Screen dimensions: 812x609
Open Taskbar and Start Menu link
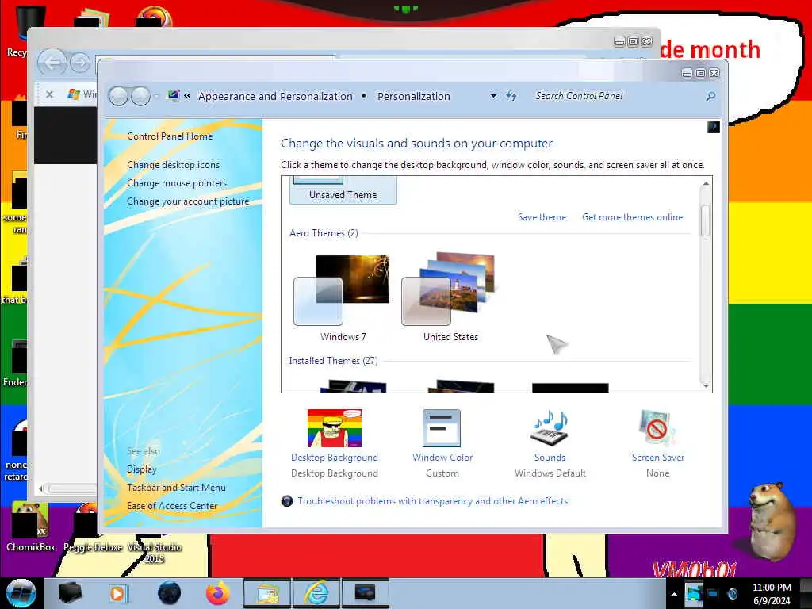tap(176, 488)
